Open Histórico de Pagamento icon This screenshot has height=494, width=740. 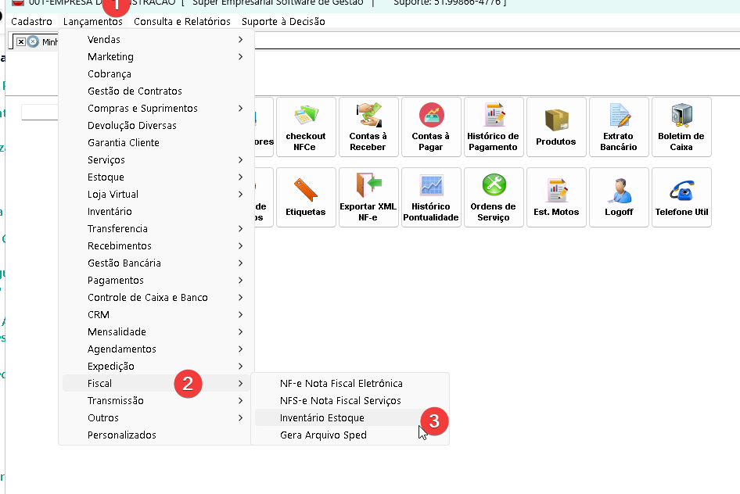coord(494,127)
